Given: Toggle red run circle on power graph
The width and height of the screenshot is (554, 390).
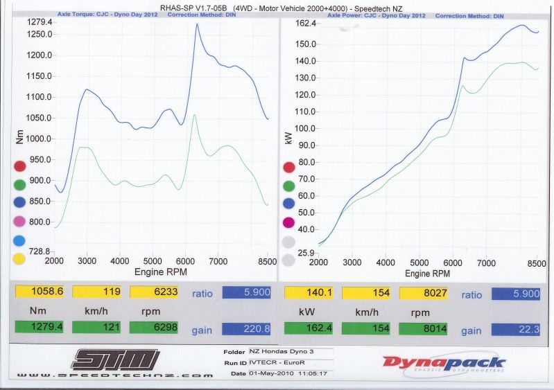Looking at the screenshot, I should pyautogui.click(x=290, y=168).
